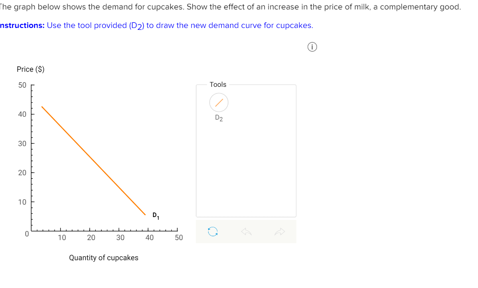Click the forward-facing redo icon on the right
The height and width of the screenshot is (288, 478).
tap(280, 232)
